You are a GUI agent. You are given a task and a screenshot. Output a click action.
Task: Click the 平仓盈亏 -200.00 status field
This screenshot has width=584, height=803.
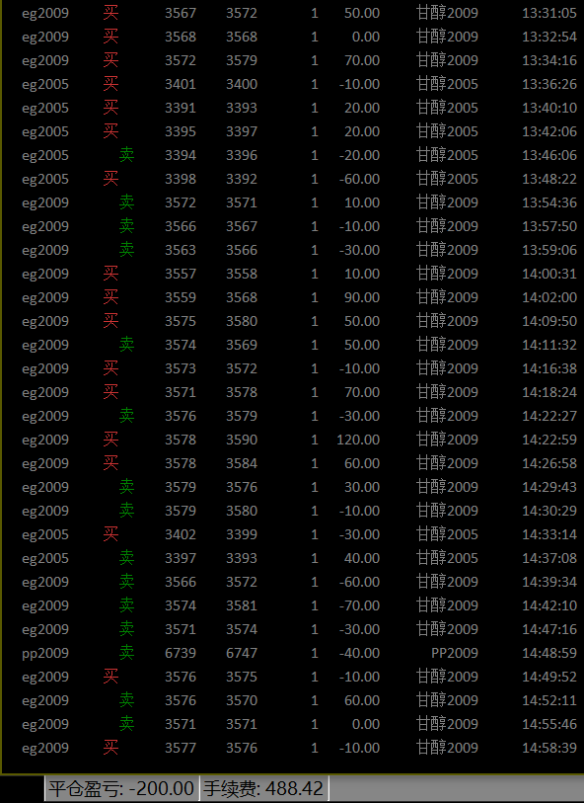(121, 788)
